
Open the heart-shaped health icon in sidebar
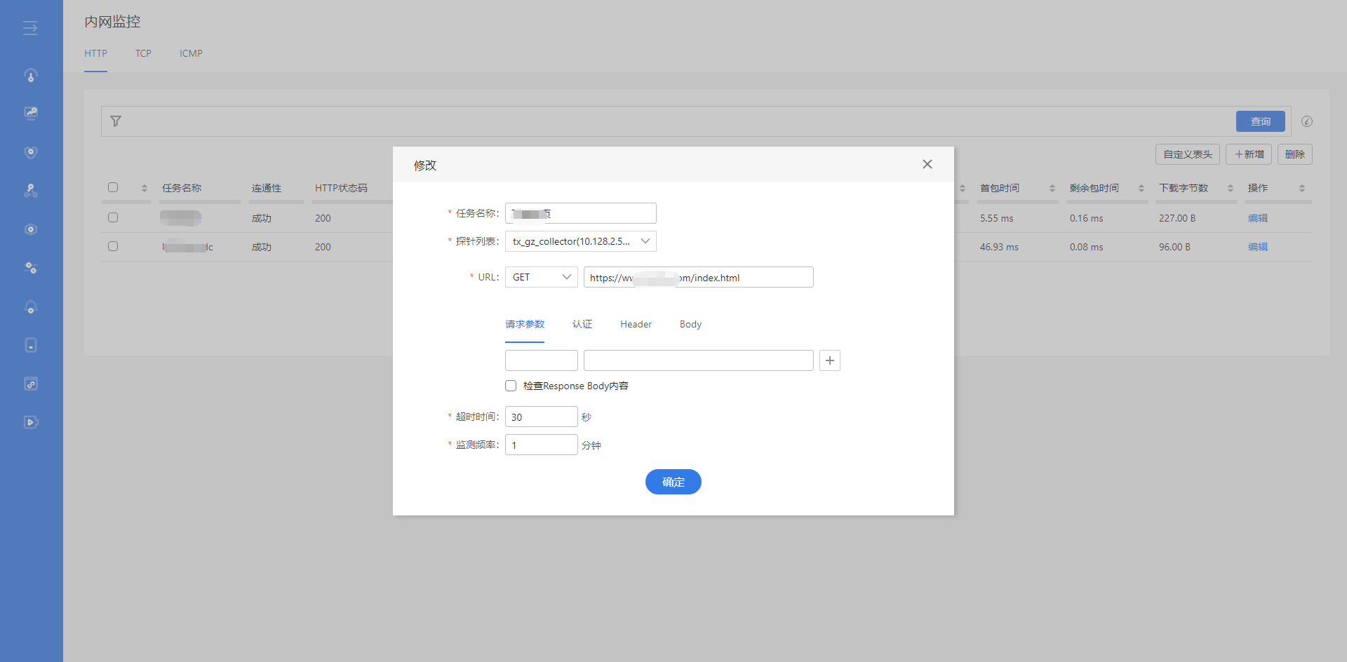point(31,152)
